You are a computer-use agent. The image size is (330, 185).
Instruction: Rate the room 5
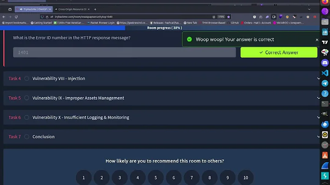click(156, 178)
